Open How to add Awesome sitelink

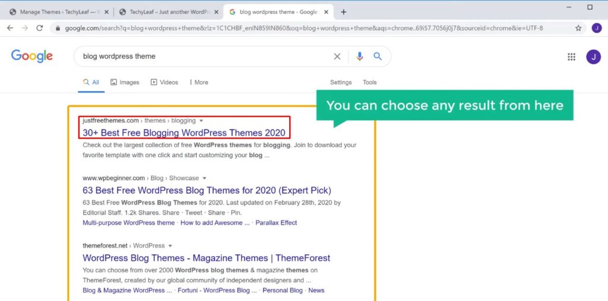point(215,223)
